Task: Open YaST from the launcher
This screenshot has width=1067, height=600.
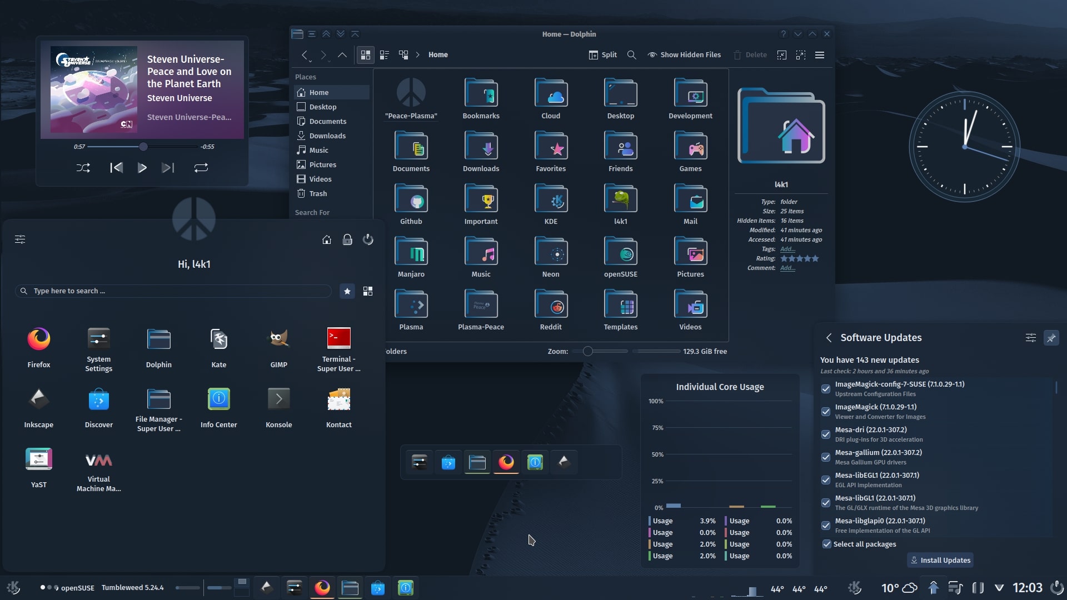Action: (x=39, y=467)
